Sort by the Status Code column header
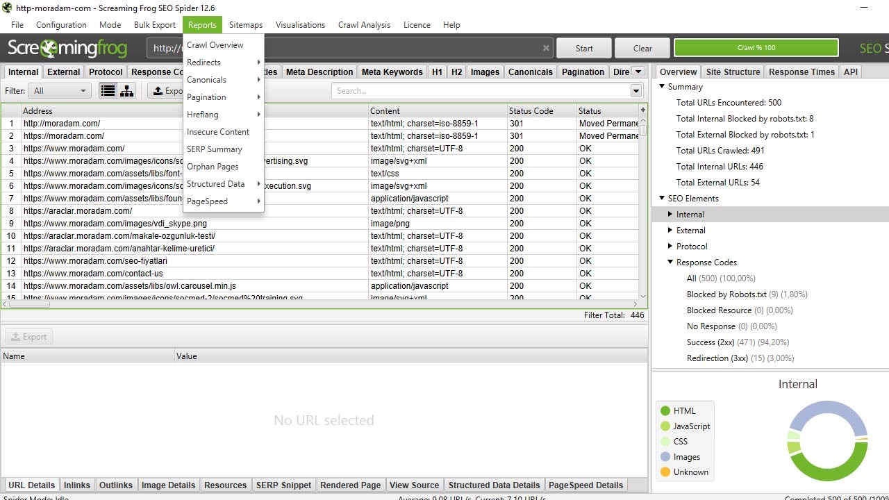This screenshot has height=500, width=889. coord(542,110)
